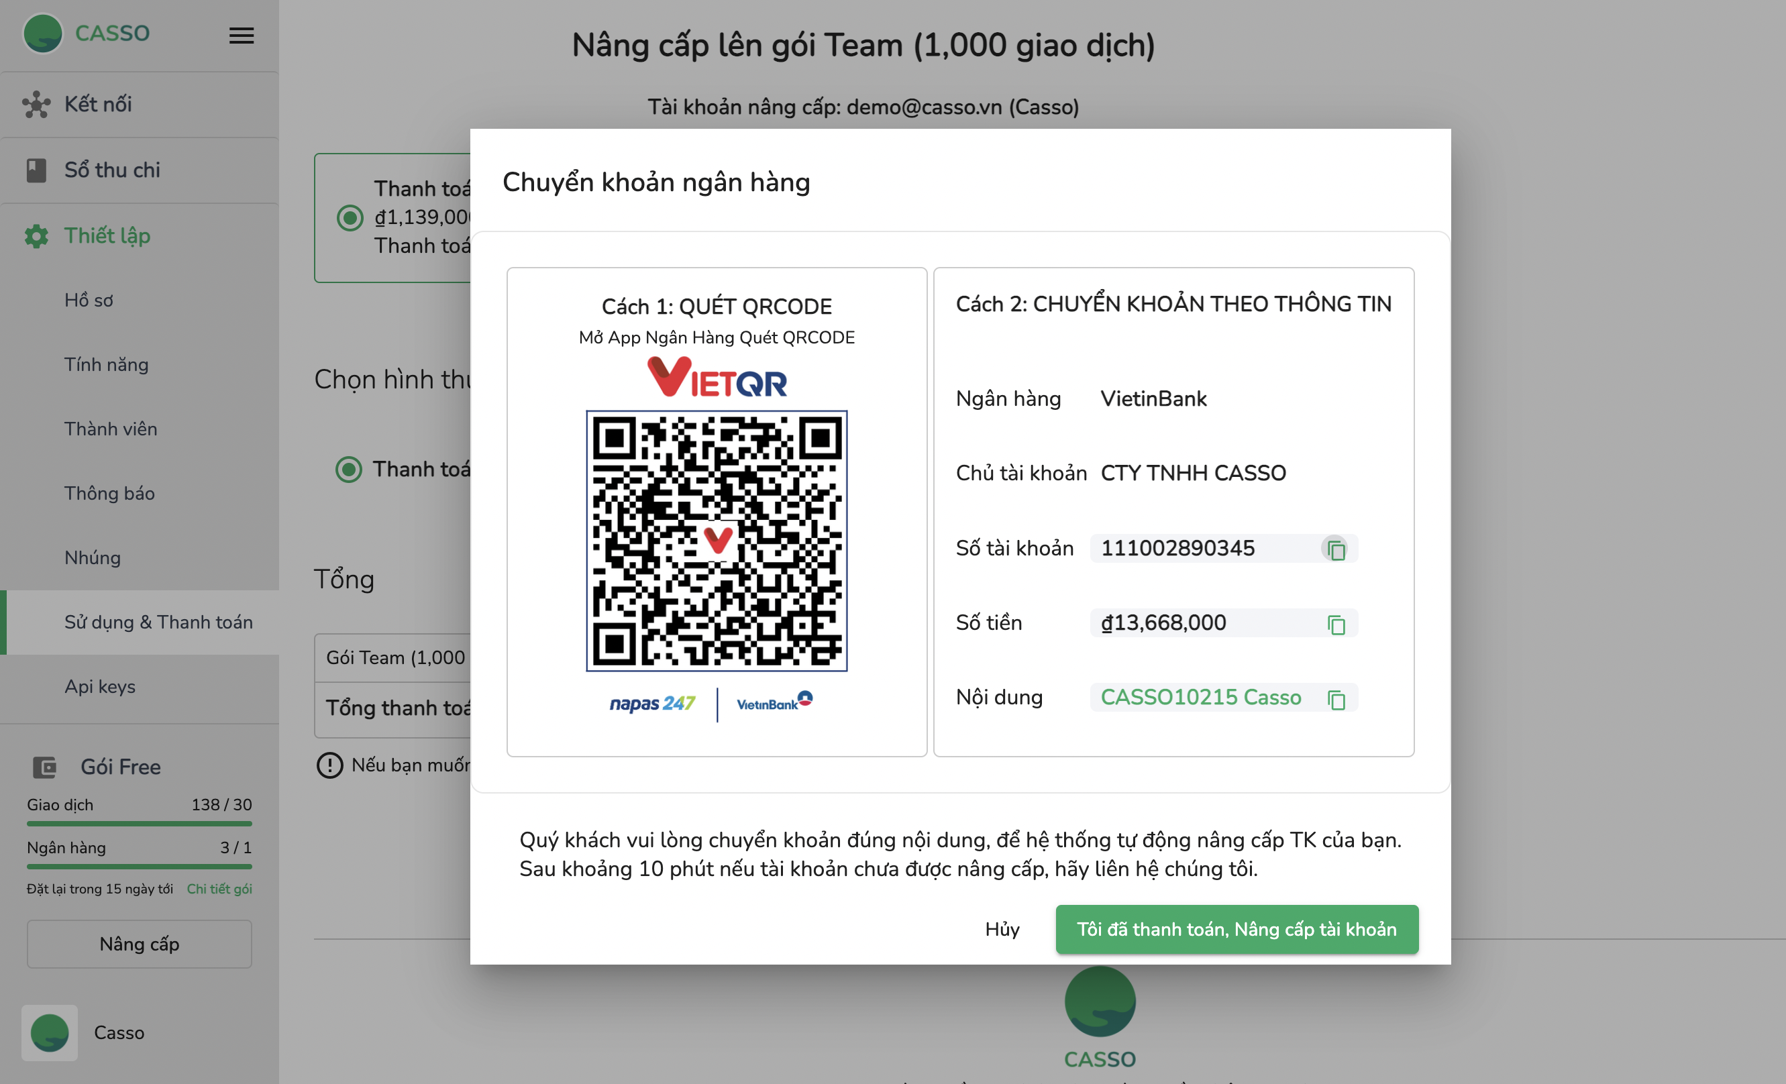This screenshot has height=1084, width=1786.
Task: Click the Thiết lập gear icon
Action: pos(36,236)
